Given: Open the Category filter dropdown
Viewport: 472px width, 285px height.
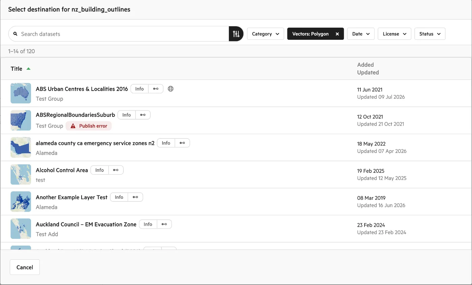Looking at the screenshot, I should click(265, 34).
